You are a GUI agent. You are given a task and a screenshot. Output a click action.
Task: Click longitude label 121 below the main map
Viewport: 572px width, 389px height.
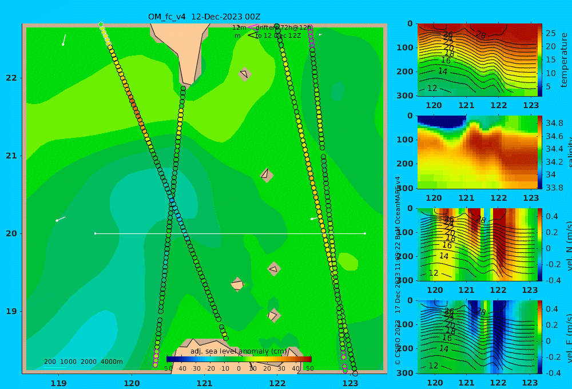coord(204,383)
